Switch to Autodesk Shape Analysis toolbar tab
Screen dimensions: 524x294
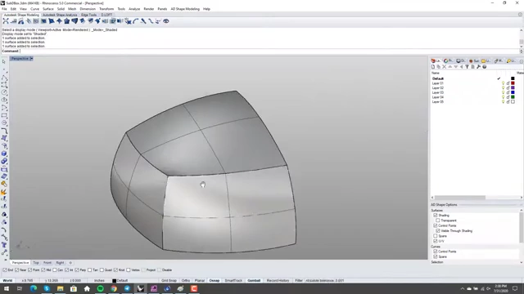(x=60, y=15)
